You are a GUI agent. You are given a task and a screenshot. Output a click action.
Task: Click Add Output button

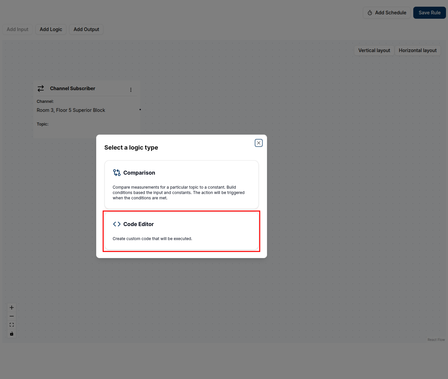(x=86, y=29)
